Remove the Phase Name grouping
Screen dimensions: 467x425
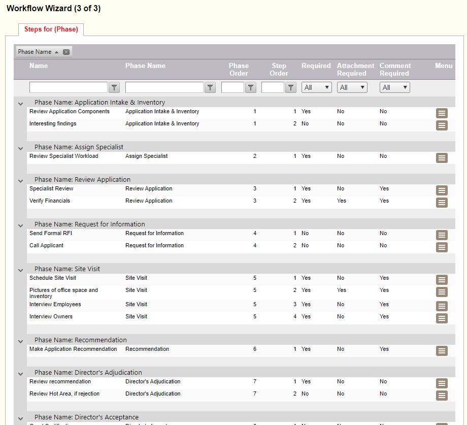click(66, 52)
